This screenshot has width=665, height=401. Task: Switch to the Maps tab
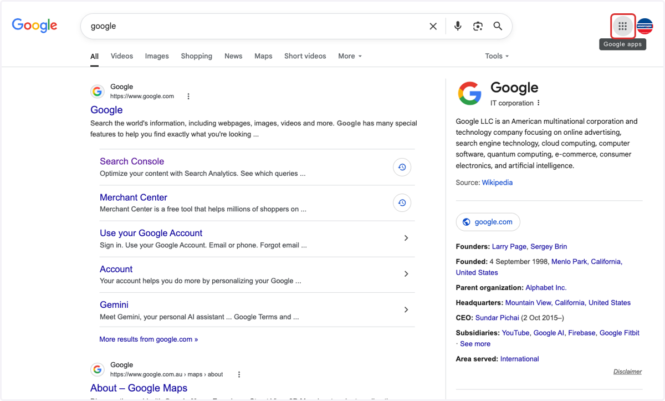pos(263,56)
